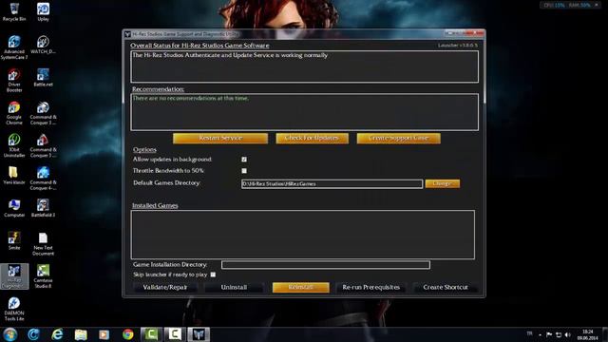
Task: Click the Chrome taskbar icon
Action: coord(127,334)
